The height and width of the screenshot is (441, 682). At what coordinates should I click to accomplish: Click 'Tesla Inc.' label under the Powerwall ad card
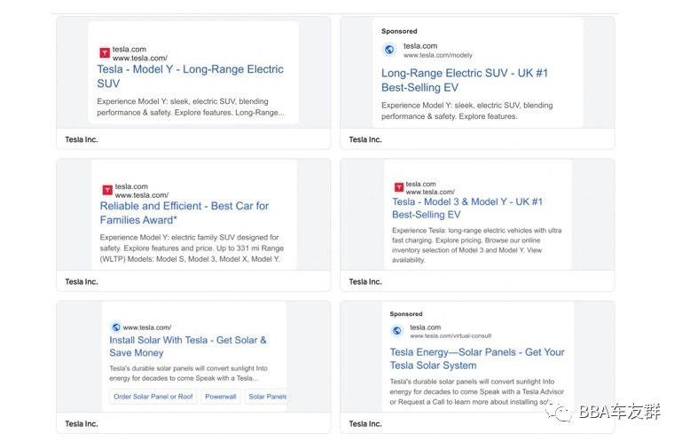coord(82,423)
